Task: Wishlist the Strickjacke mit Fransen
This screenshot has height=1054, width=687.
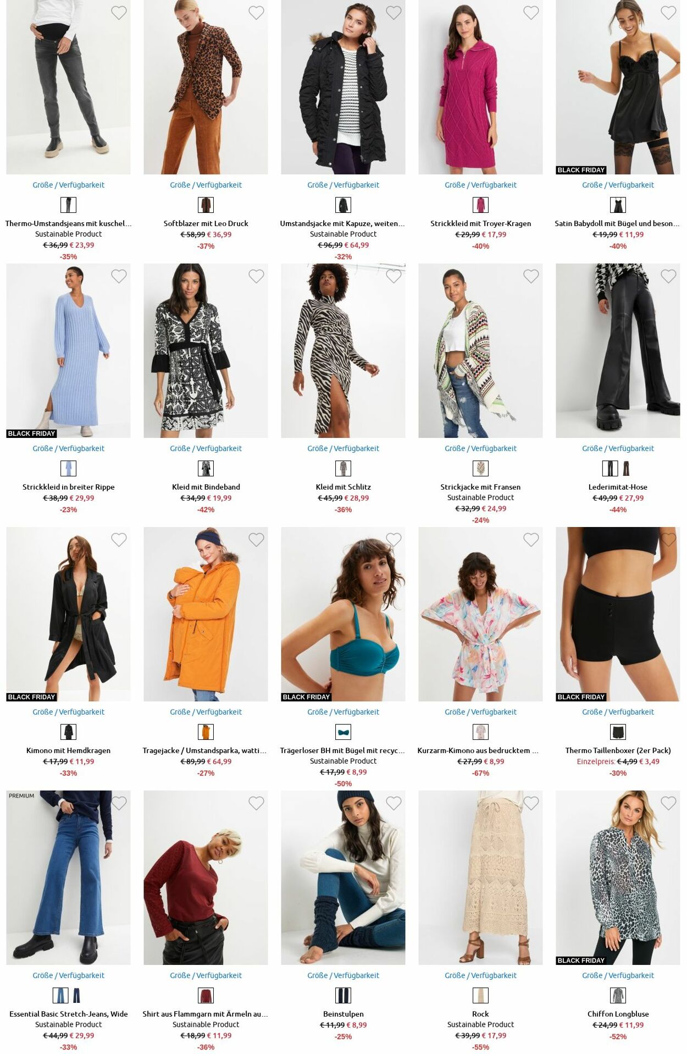Action: click(x=531, y=276)
